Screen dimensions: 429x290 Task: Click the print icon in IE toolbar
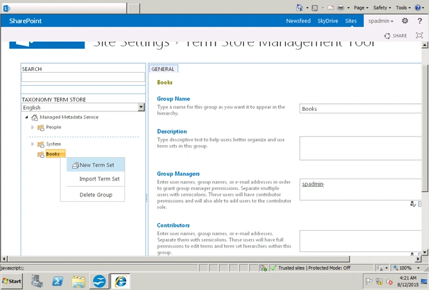341,8
